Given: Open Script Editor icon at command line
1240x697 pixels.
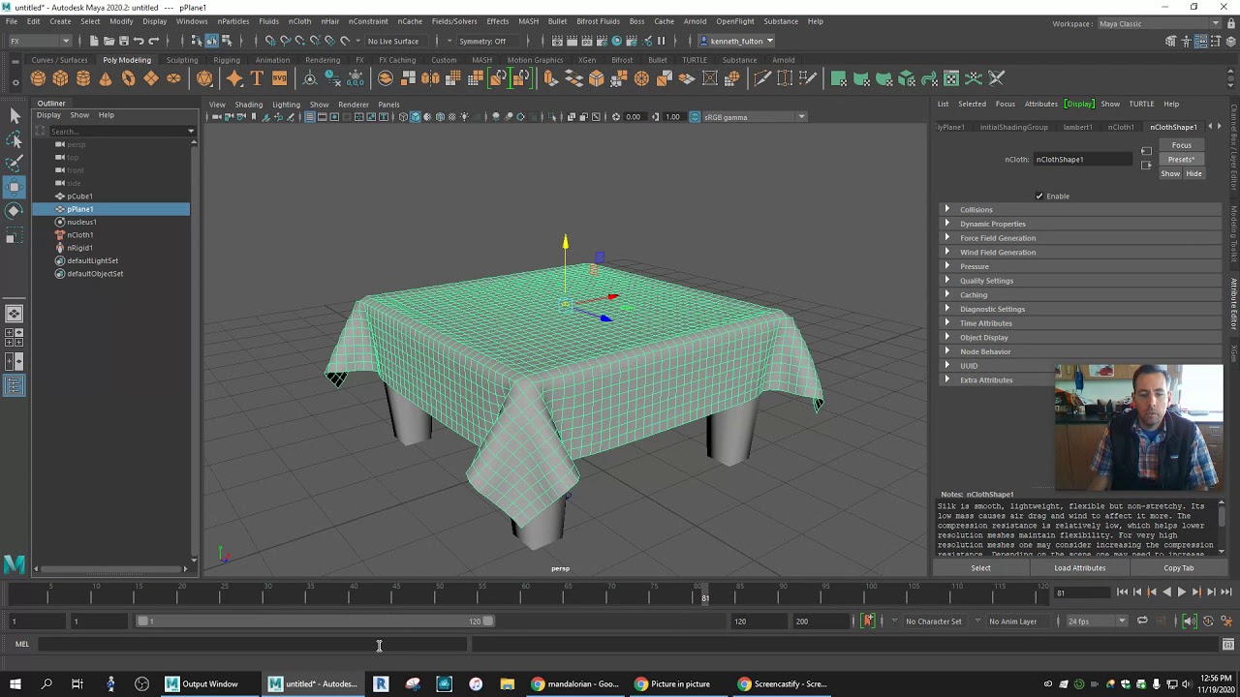Looking at the screenshot, I should (x=1227, y=645).
